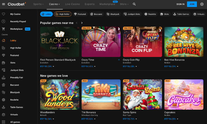Expand RTP 96.05% details for Cupcakes
Viewport: 207px width, 124px height.
coord(171,119)
